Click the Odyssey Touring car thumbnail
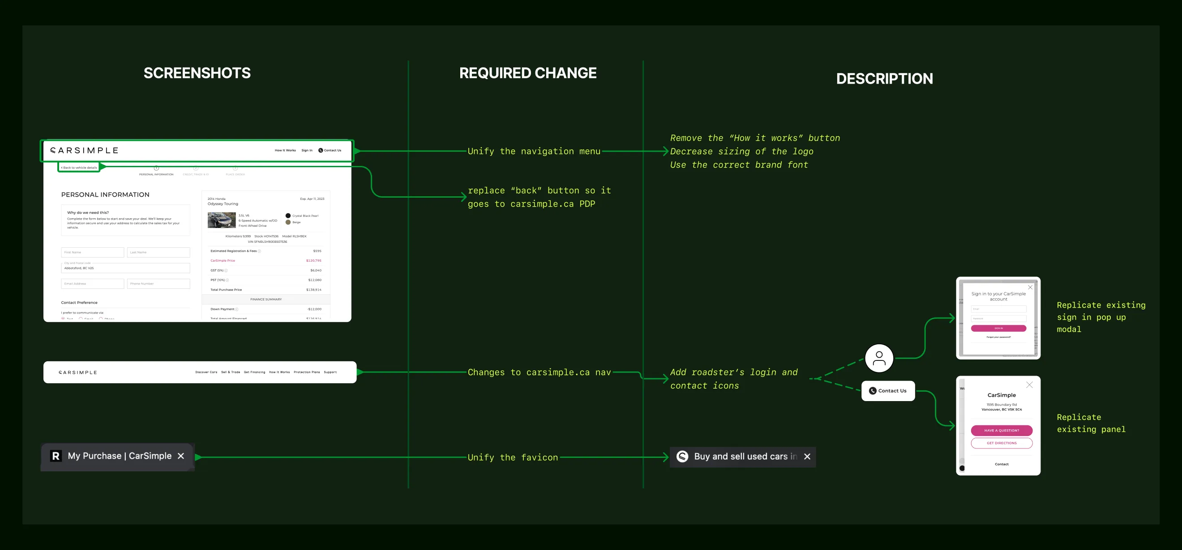The image size is (1182, 550). (222, 220)
